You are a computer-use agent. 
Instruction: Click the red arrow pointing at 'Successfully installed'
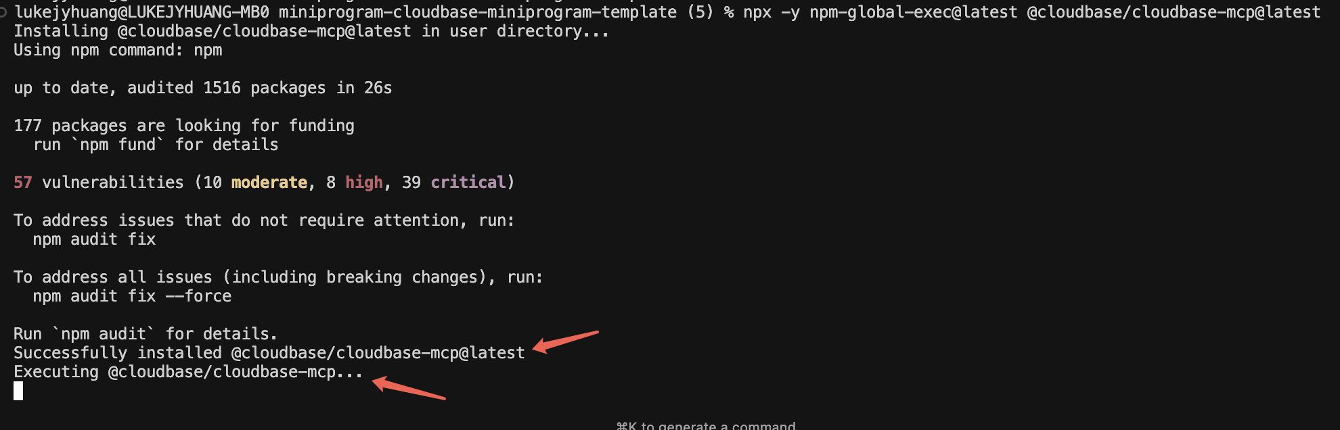click(566, 341)
